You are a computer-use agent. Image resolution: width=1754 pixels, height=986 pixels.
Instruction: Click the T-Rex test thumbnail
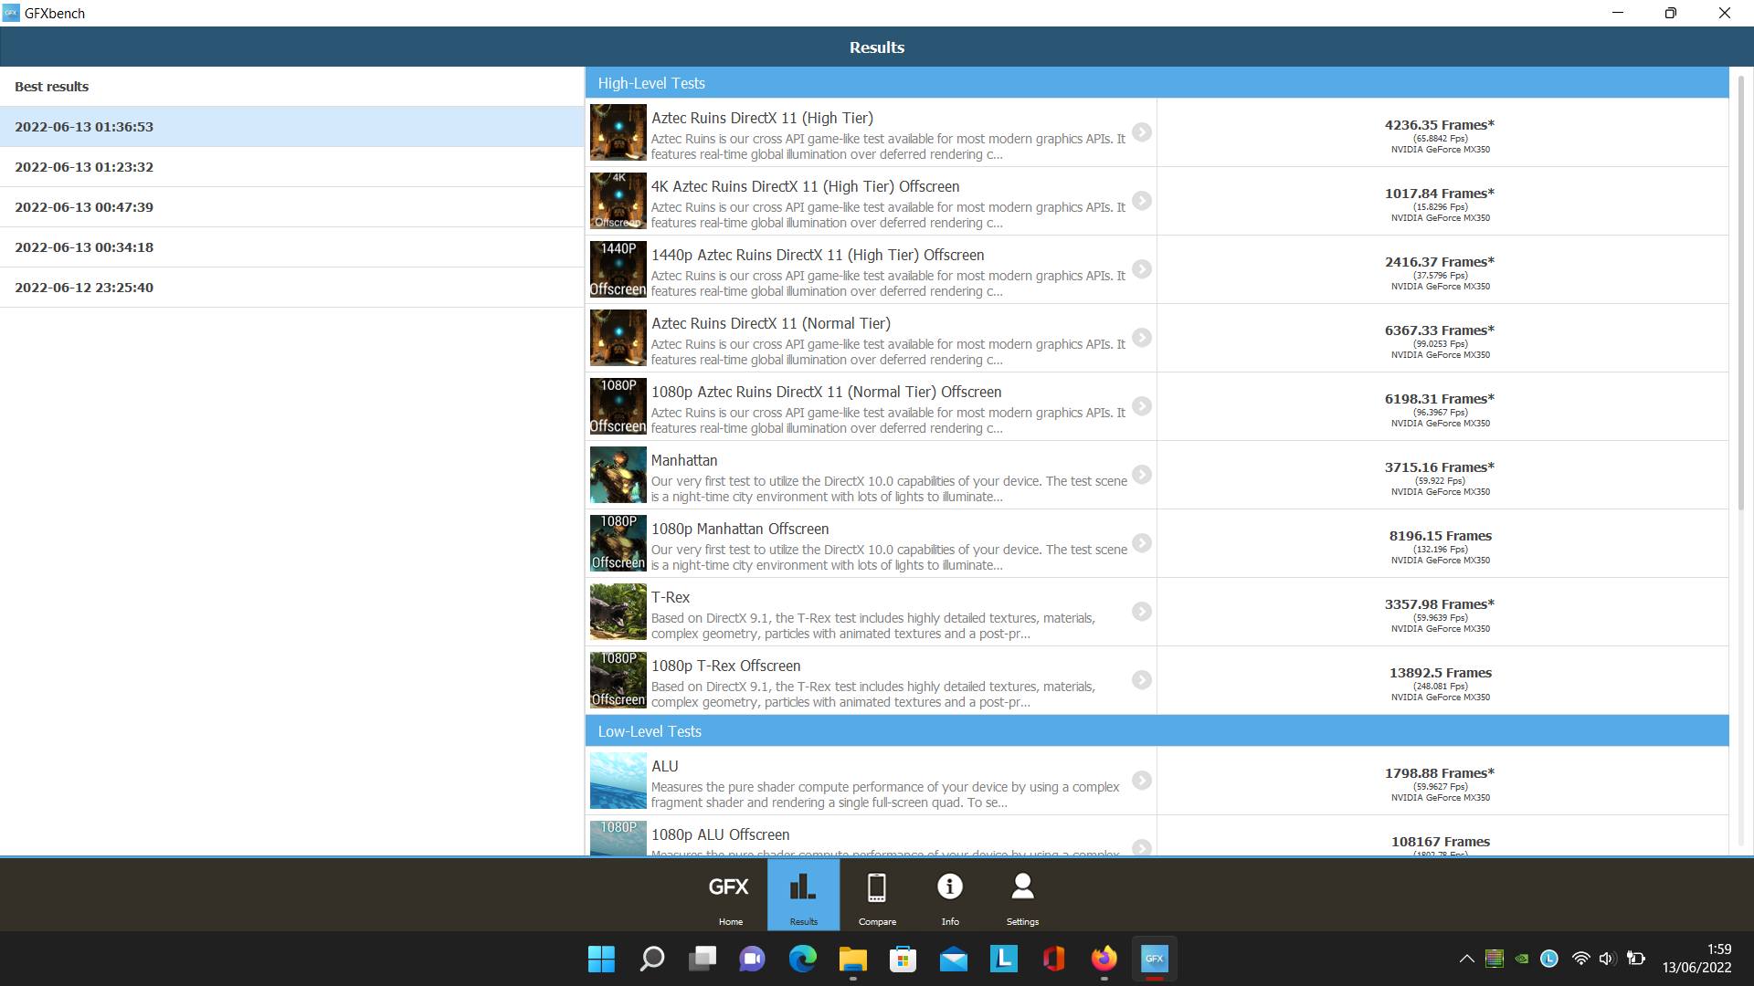coord(618,612)
